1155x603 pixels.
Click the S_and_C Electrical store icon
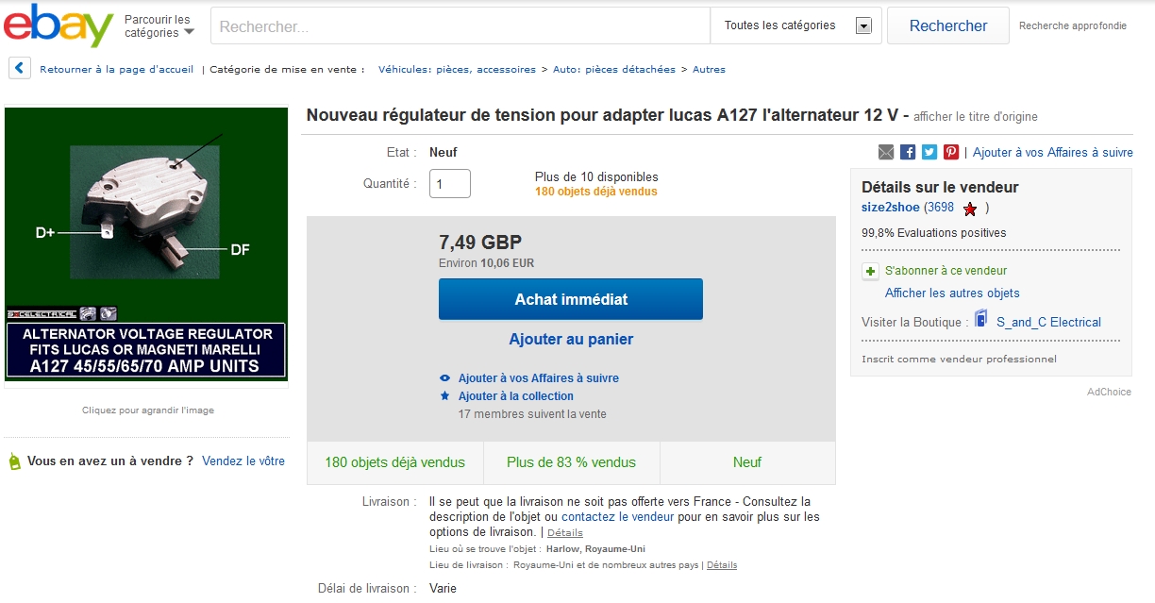pyautogui.click(x=981, y=320)
